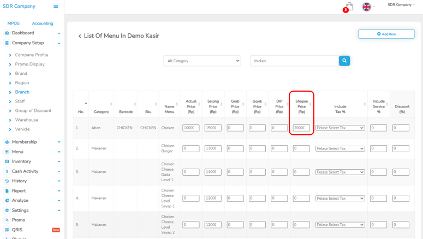Click the UK flag language icon
Image resolution: width=423 pixels, height=239 pixels.
[x=367, y=7]
